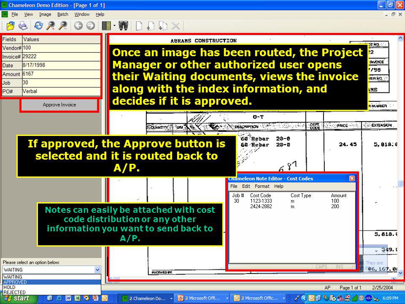Open Note Editor Format menu
This screenshot has height=304, width=405.
coord(262,186)
